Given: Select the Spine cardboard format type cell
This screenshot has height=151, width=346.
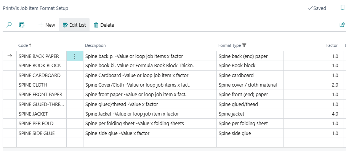Looking at the screenshot, I should click(x=250, y=75).
